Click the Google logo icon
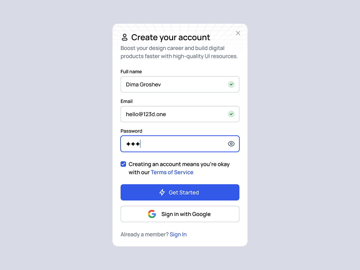This screenshot has width=360, height=270. pos(152,214)
